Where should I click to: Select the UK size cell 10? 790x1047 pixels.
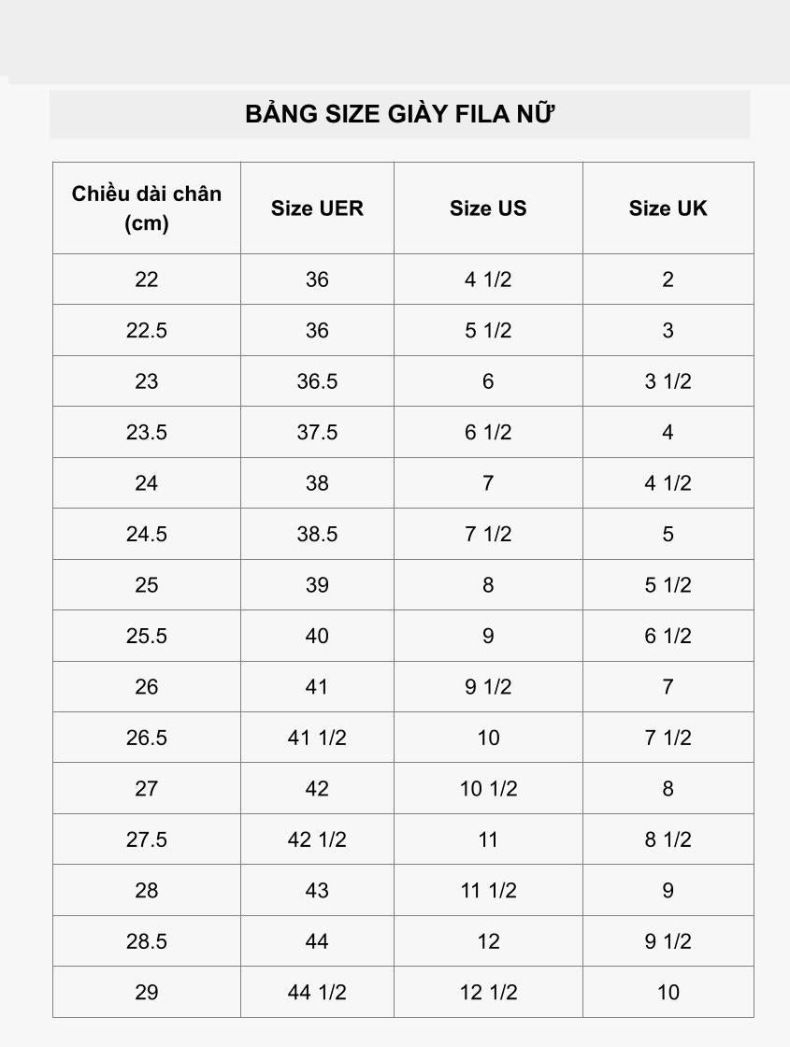(x=668, y=992)
